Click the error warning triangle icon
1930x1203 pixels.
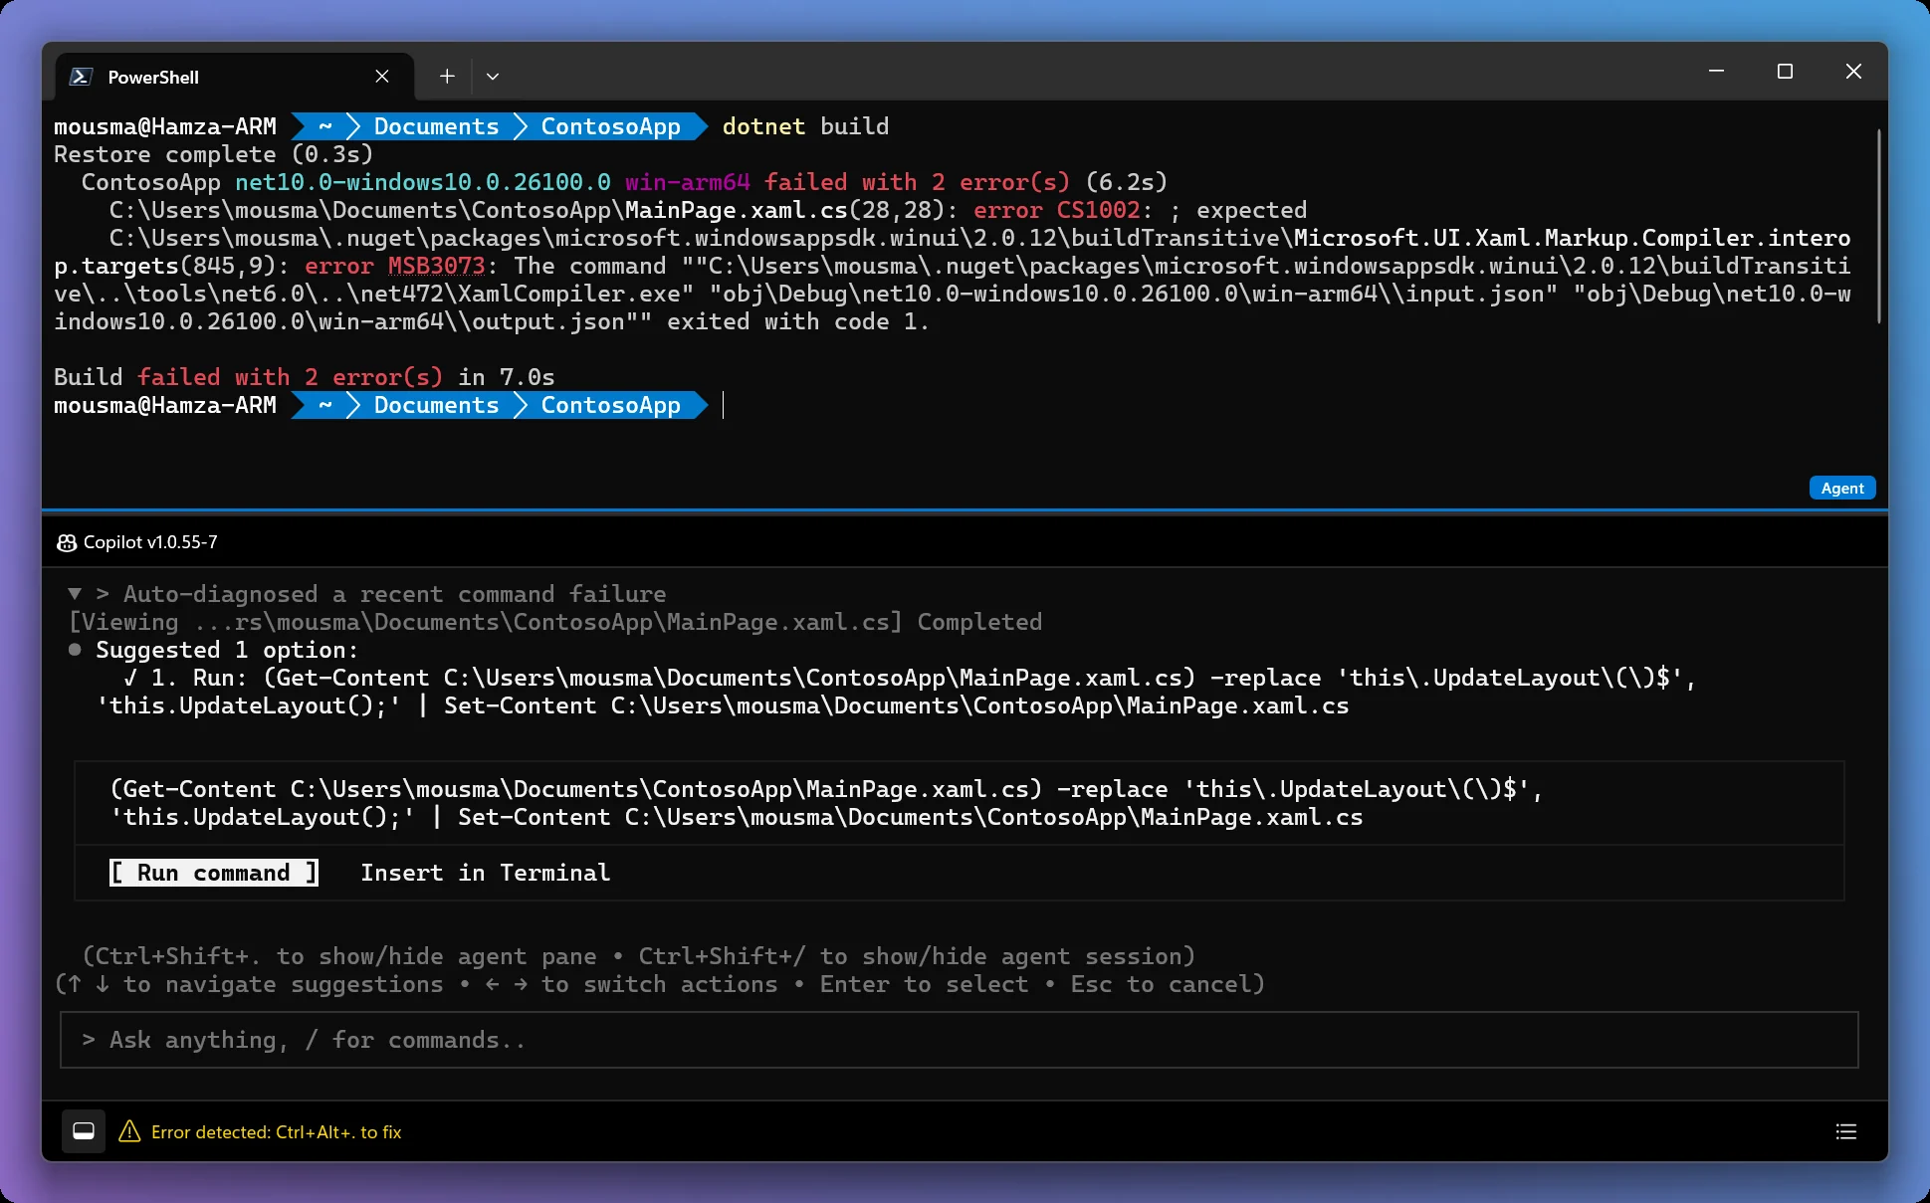tap(129, 1131)
